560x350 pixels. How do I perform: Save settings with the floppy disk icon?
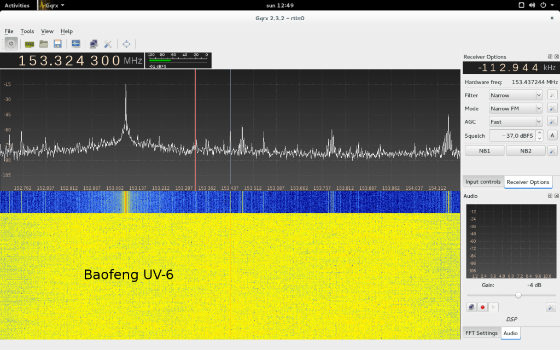pos(57,44)
